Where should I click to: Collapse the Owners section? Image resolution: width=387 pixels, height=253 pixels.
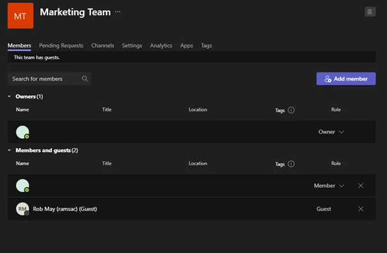pyautogui.click(x=10, y=96)
